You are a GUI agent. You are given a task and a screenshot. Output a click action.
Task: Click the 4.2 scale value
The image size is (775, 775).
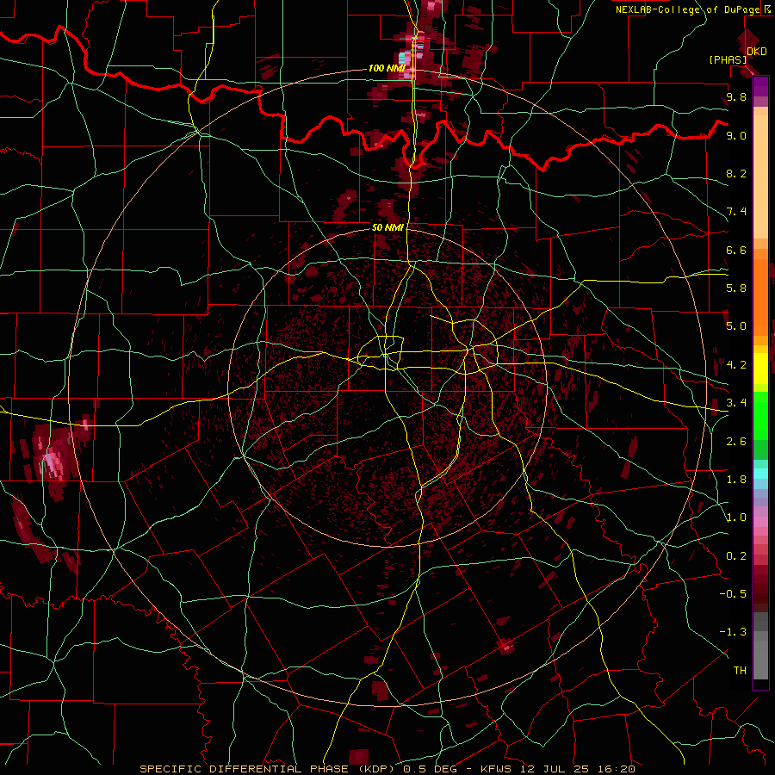tap(736, 365)
